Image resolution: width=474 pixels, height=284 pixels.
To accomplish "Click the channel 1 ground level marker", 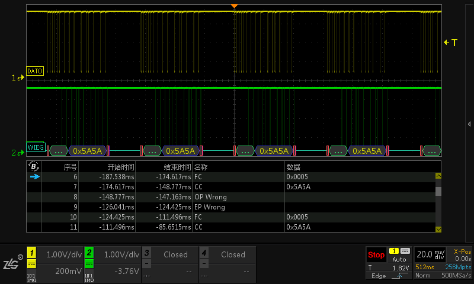I will [19, 78].
